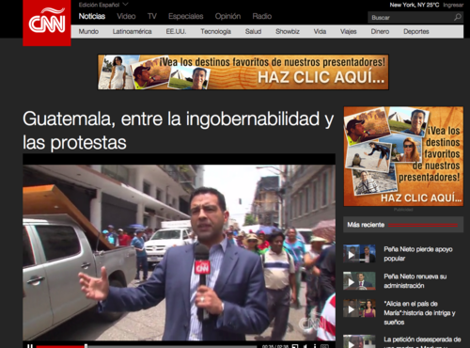Viewport: 470px width, 348px height.
Task: Click the Ingresar login link
Action: 453,5
